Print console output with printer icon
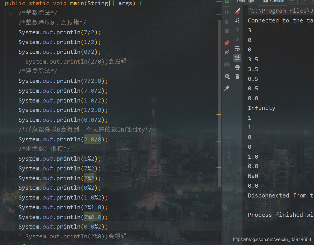This screenshot has height=245, width=314. (x=237, y=67)
